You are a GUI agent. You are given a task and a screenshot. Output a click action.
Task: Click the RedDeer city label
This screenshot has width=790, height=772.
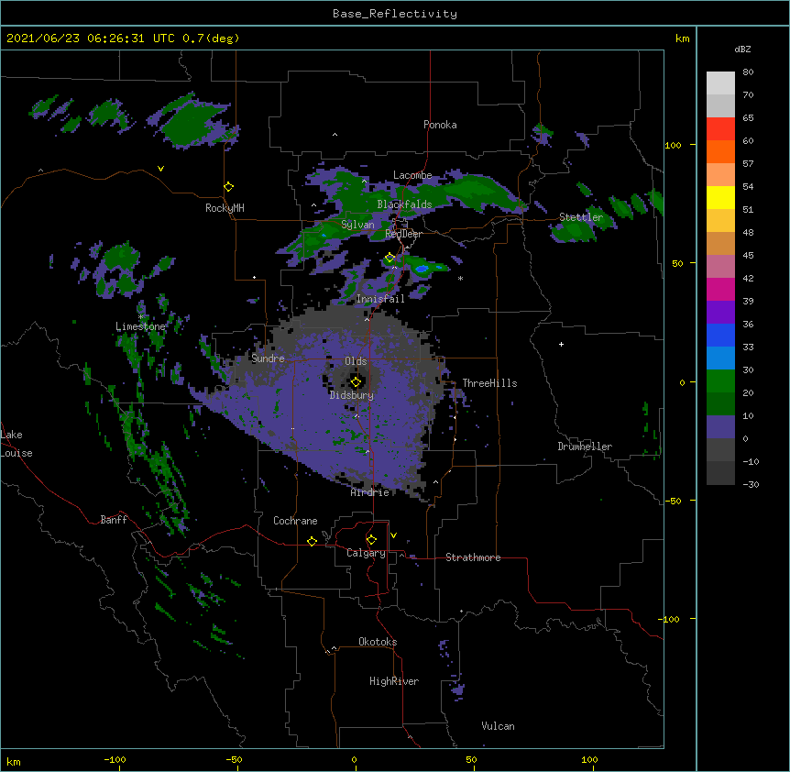tap(403, 234)
